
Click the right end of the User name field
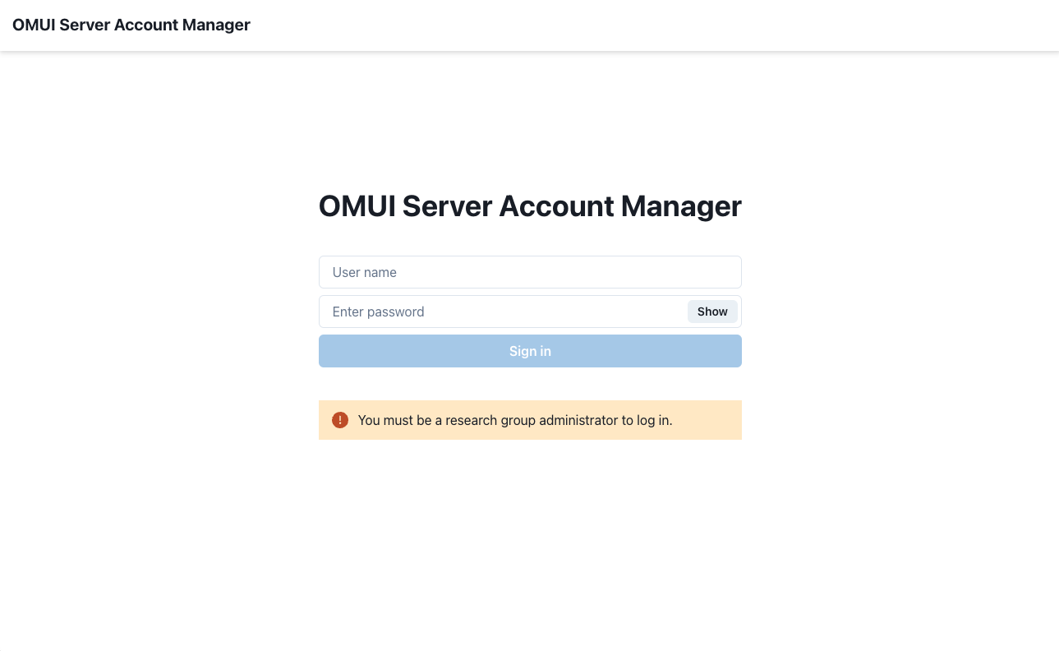pyautogui.click(x=727, y=272)
